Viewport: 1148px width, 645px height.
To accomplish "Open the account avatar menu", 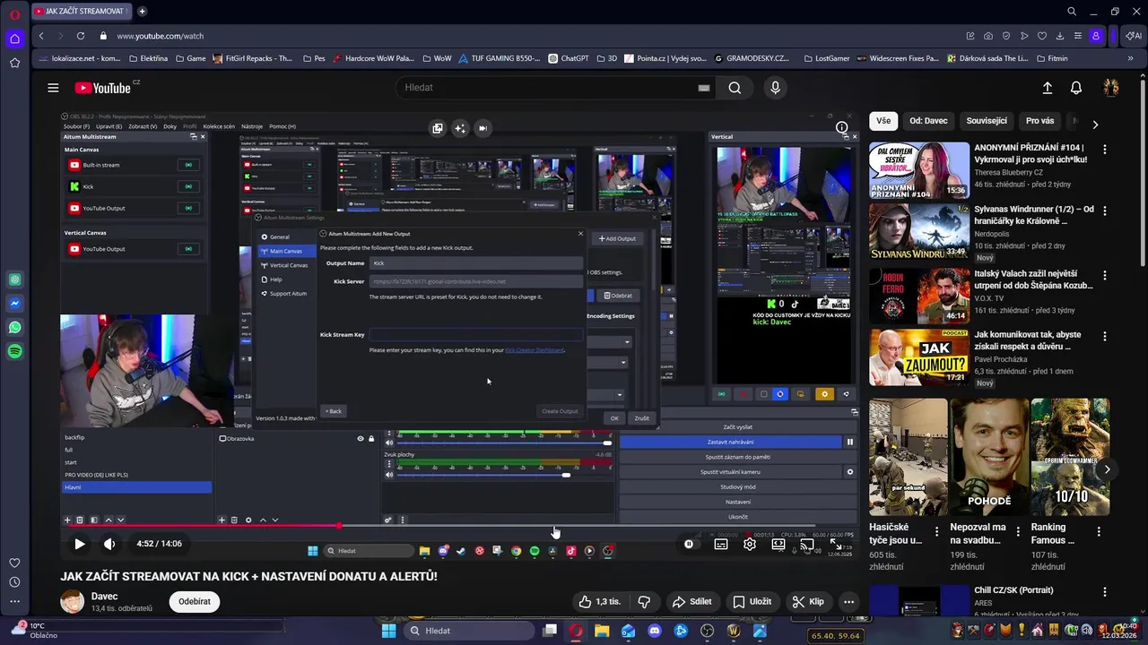I will click(1110, 88).
